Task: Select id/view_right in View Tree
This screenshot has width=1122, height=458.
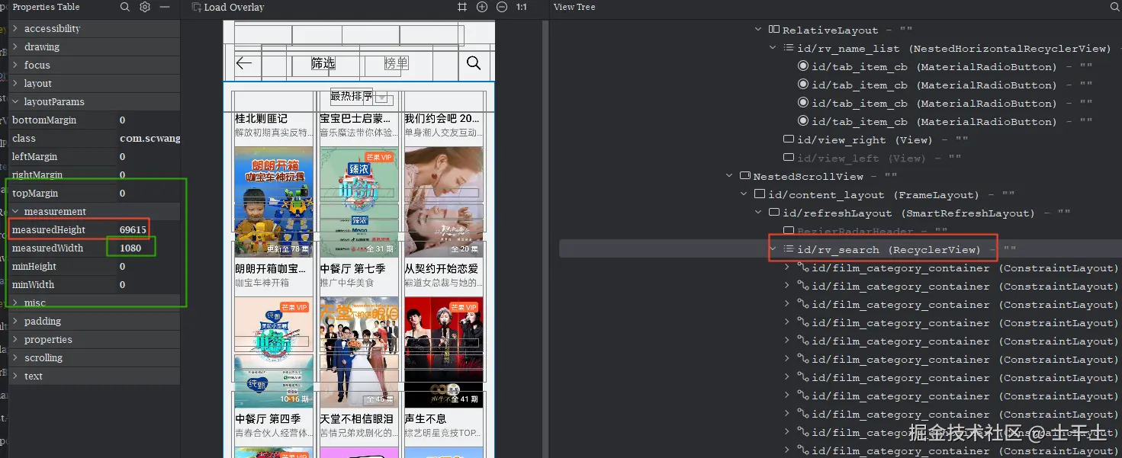Action: click(x=876, y=139)
